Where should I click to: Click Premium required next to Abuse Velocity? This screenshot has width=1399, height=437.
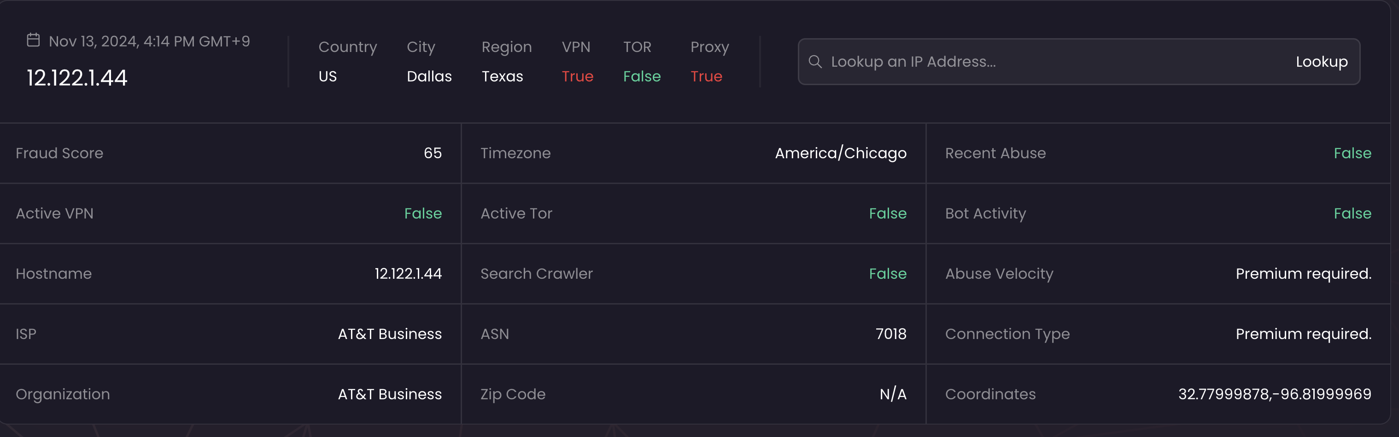(1303, 274)
